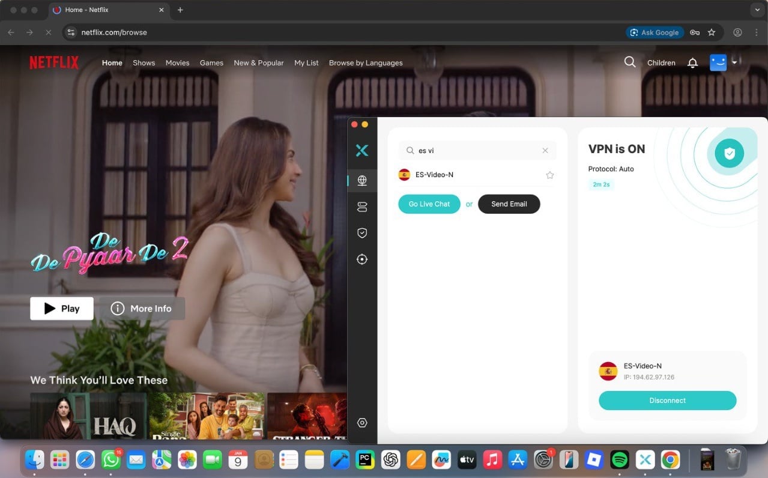Go to Netflix Movies tab
This screenshot has height=478, width=768.
coord(177,62)
